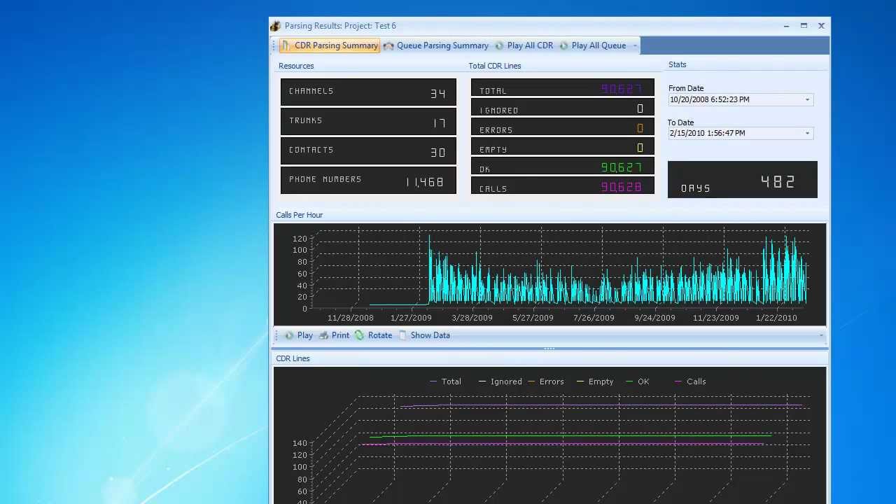Click the Errors lines counter
896x504 pixels.
coord(563,127)
